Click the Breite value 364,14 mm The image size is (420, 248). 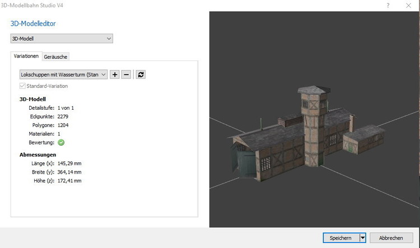[69, 172]
